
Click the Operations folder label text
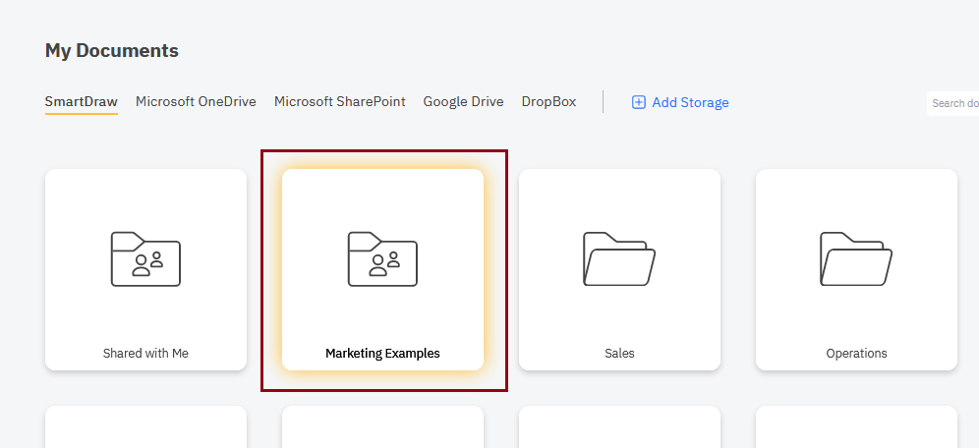coord(856,354)
